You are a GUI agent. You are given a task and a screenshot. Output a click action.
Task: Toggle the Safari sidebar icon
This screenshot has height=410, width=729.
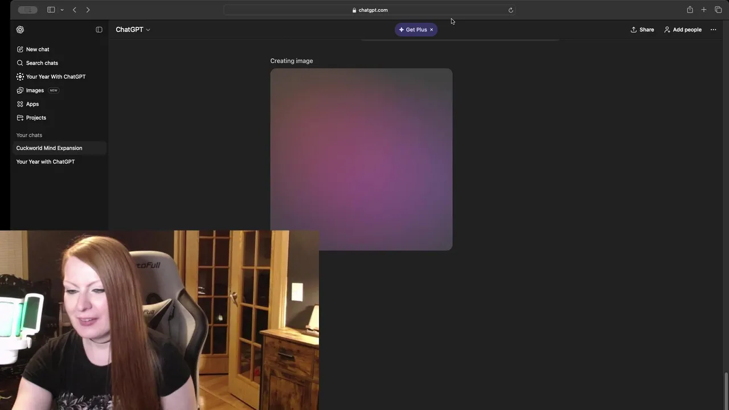click(51, 10)
